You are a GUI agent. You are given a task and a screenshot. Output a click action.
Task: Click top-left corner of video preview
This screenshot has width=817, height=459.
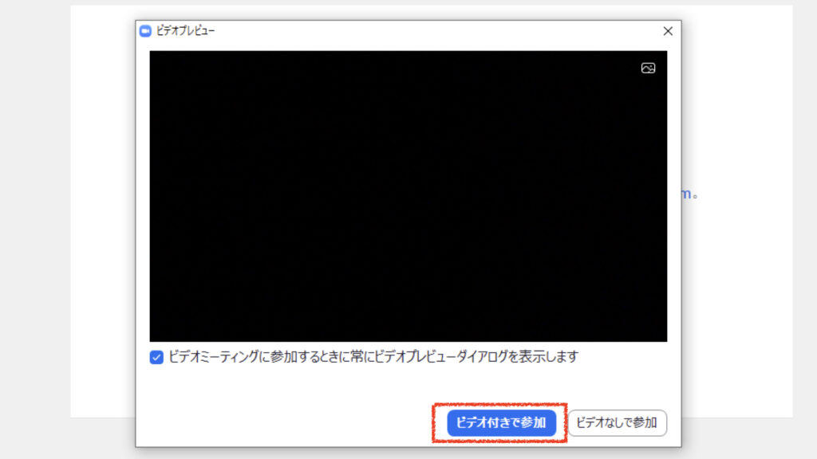[x=155, y=56]
